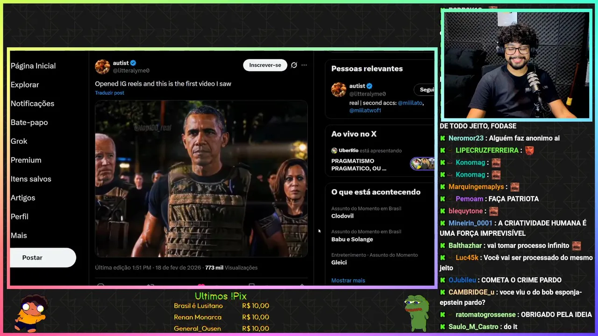Image resolution: width=598 pixels, height=336 pixels.
Task: Click username Luc45k in chat
Action: pos(467,258)
